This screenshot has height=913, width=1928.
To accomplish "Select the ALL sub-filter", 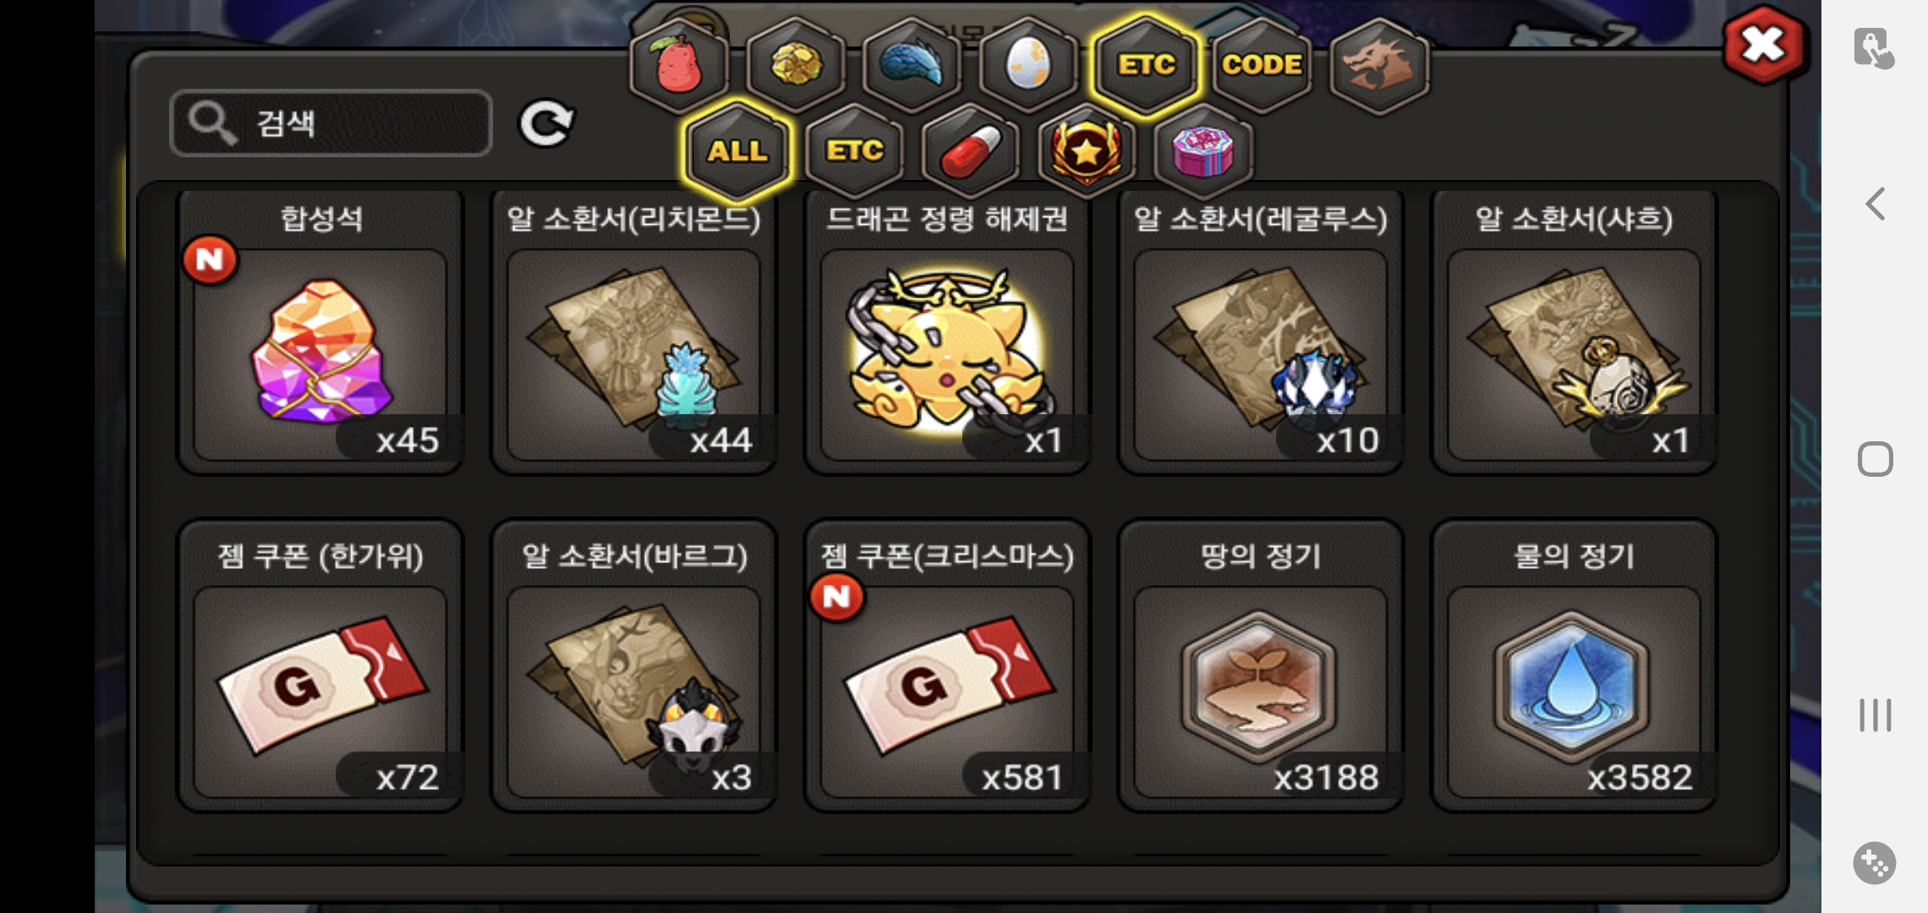I will 737,152.
